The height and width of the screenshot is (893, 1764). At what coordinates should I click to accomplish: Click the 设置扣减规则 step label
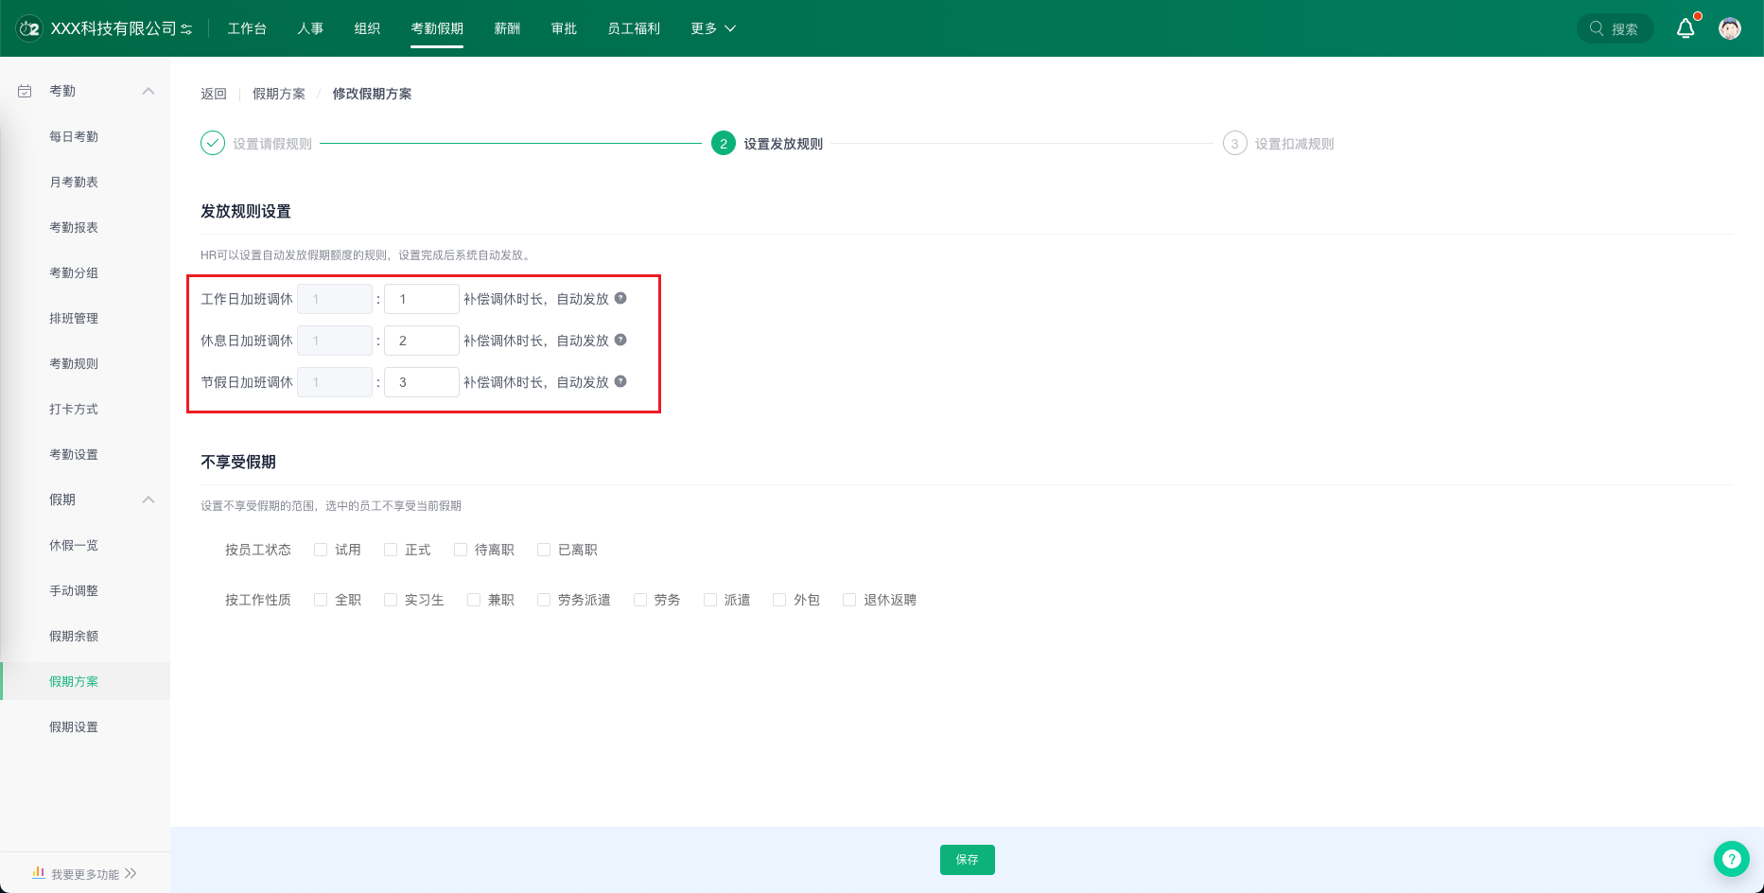tap(1294, 144)
